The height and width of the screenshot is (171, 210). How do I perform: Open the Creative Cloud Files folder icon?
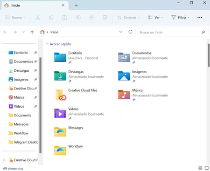61,95
